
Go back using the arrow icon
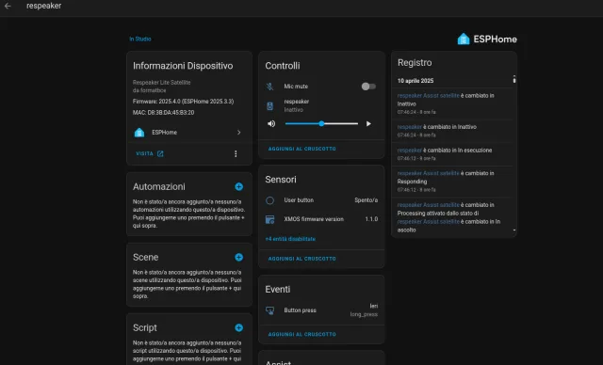(8, 6)
